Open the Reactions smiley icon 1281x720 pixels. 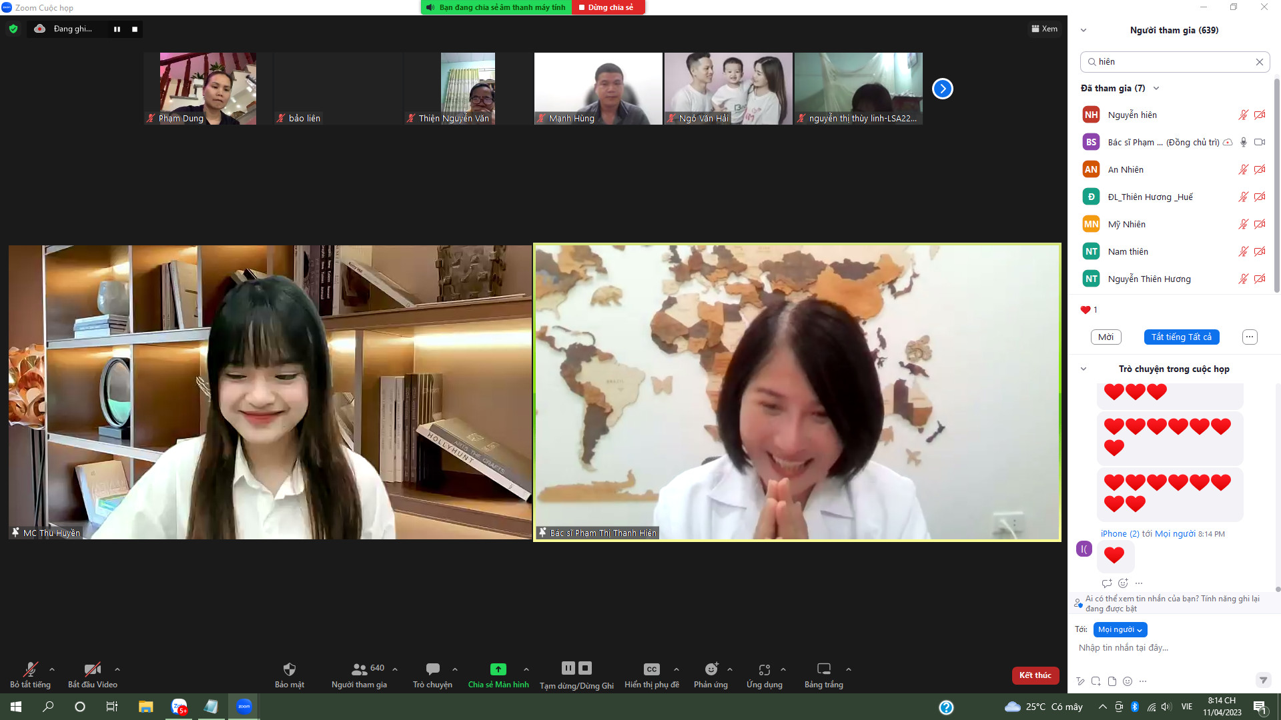click(711, 669)
